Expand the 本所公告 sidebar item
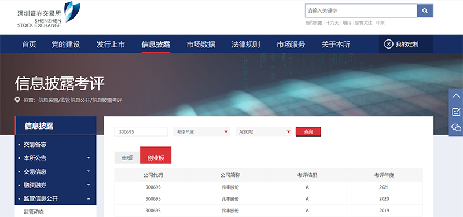The image size is (463, 217). [56, 158]
